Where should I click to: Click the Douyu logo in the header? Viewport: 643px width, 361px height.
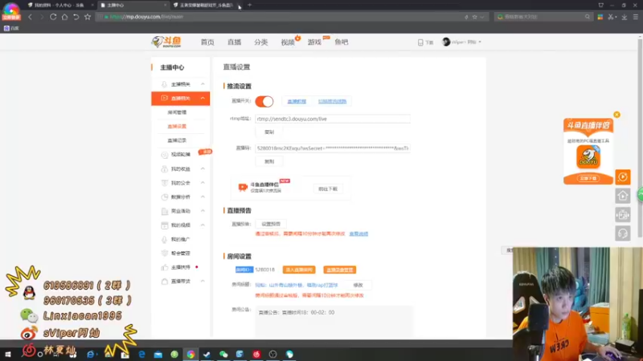tap(166, 42)
